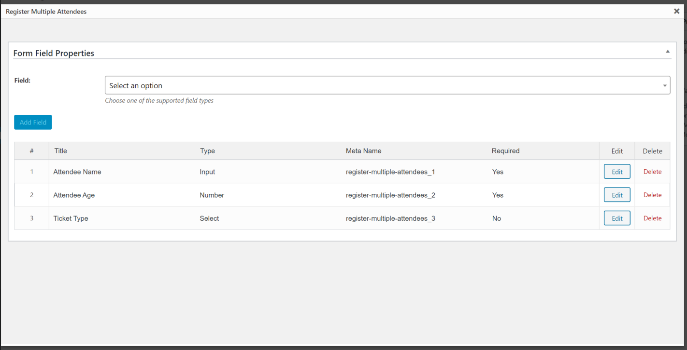Viewport: 687px width, 350px height.
Task: Click the Edit column header
Action: click(617, 151)
